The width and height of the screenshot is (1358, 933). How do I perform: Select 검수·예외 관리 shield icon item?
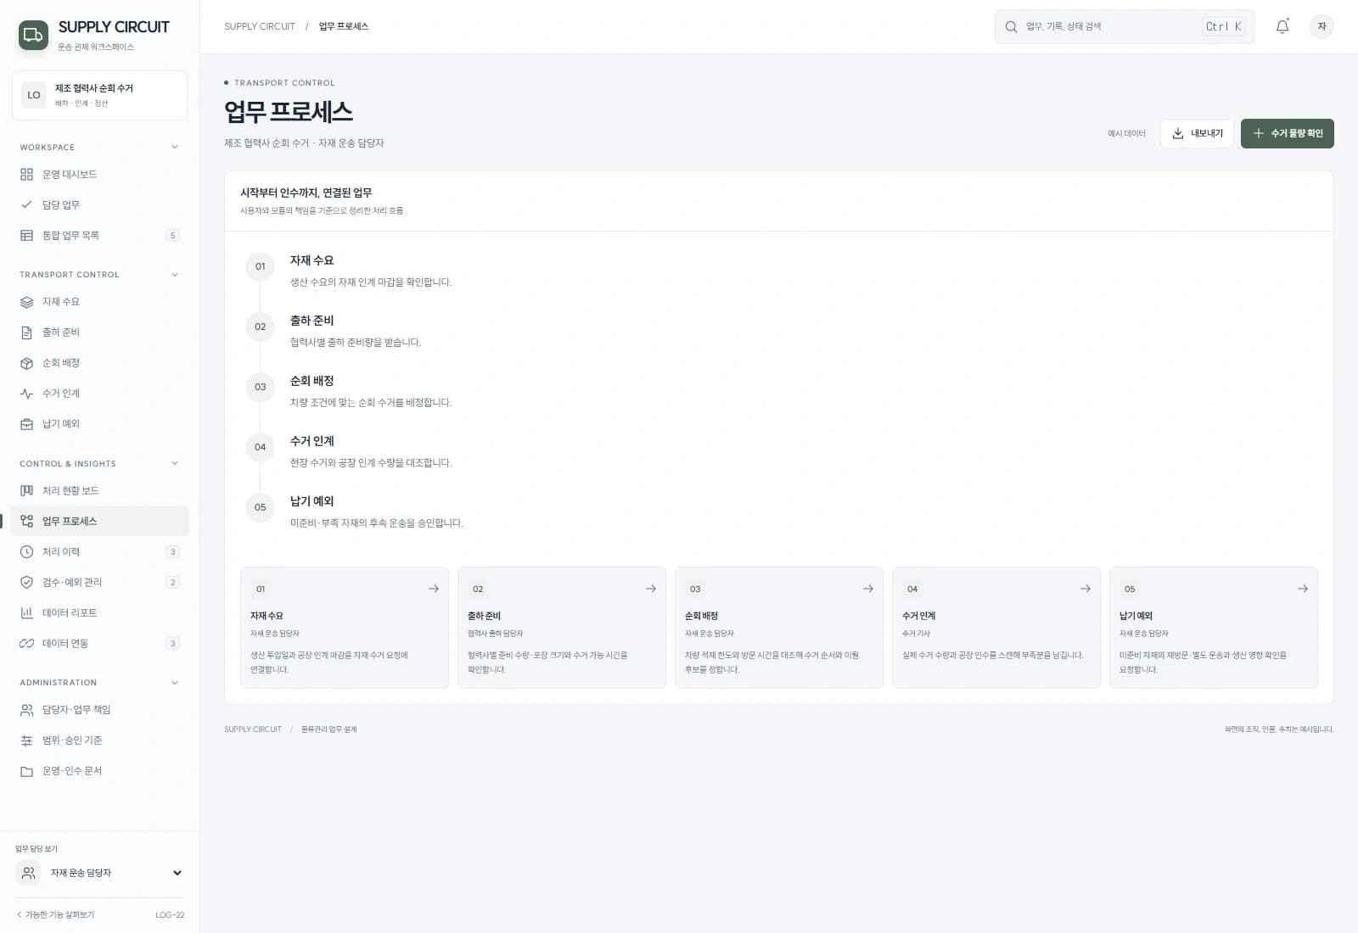click(99, 583)
